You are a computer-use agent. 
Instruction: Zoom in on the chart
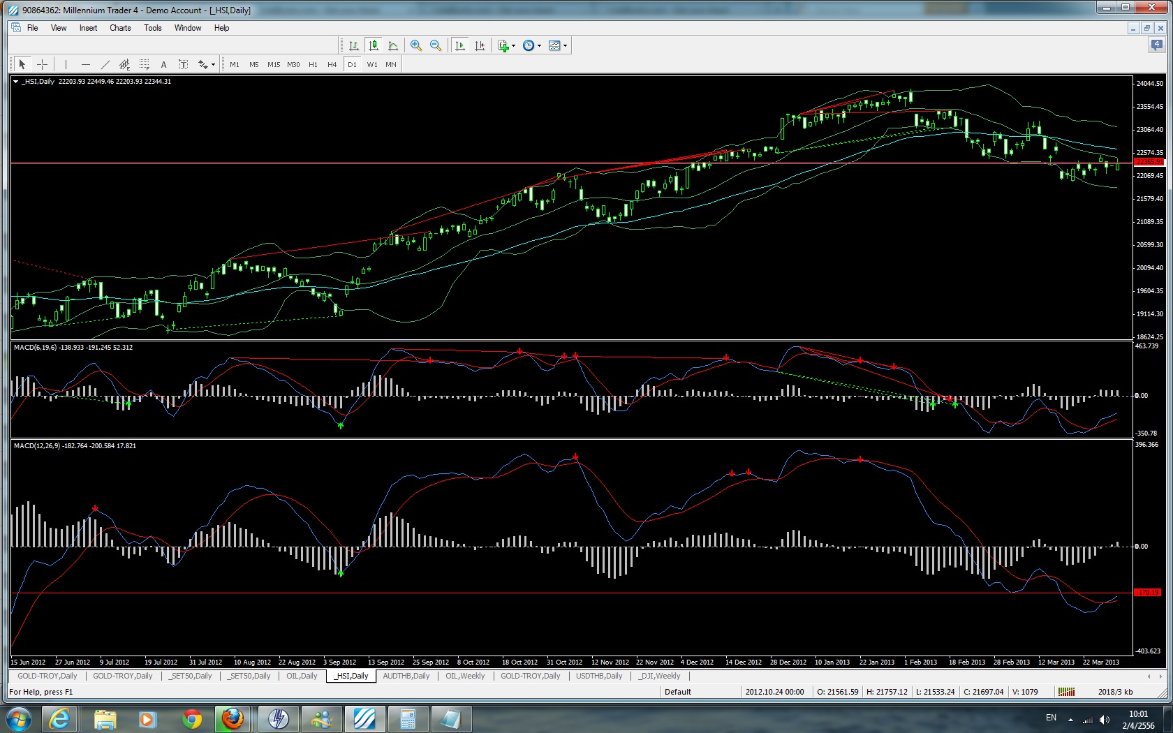tap(416, 45)
